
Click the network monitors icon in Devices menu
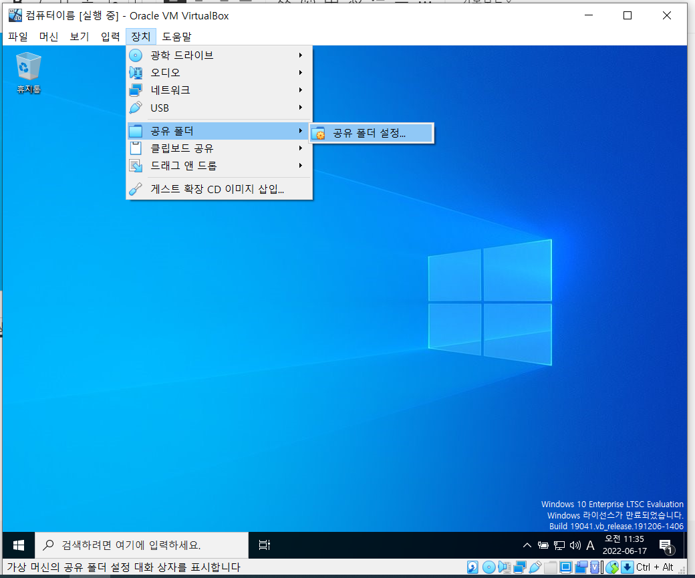coord(136,90)
